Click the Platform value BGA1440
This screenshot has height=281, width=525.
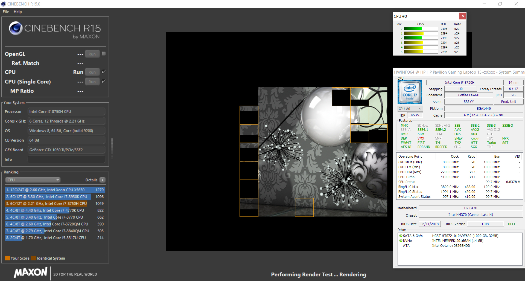(x=484, y=109)
